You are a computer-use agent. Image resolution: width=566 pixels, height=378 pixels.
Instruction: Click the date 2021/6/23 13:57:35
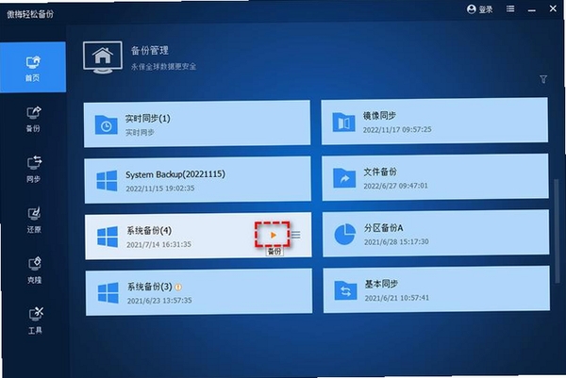point(159,301)
